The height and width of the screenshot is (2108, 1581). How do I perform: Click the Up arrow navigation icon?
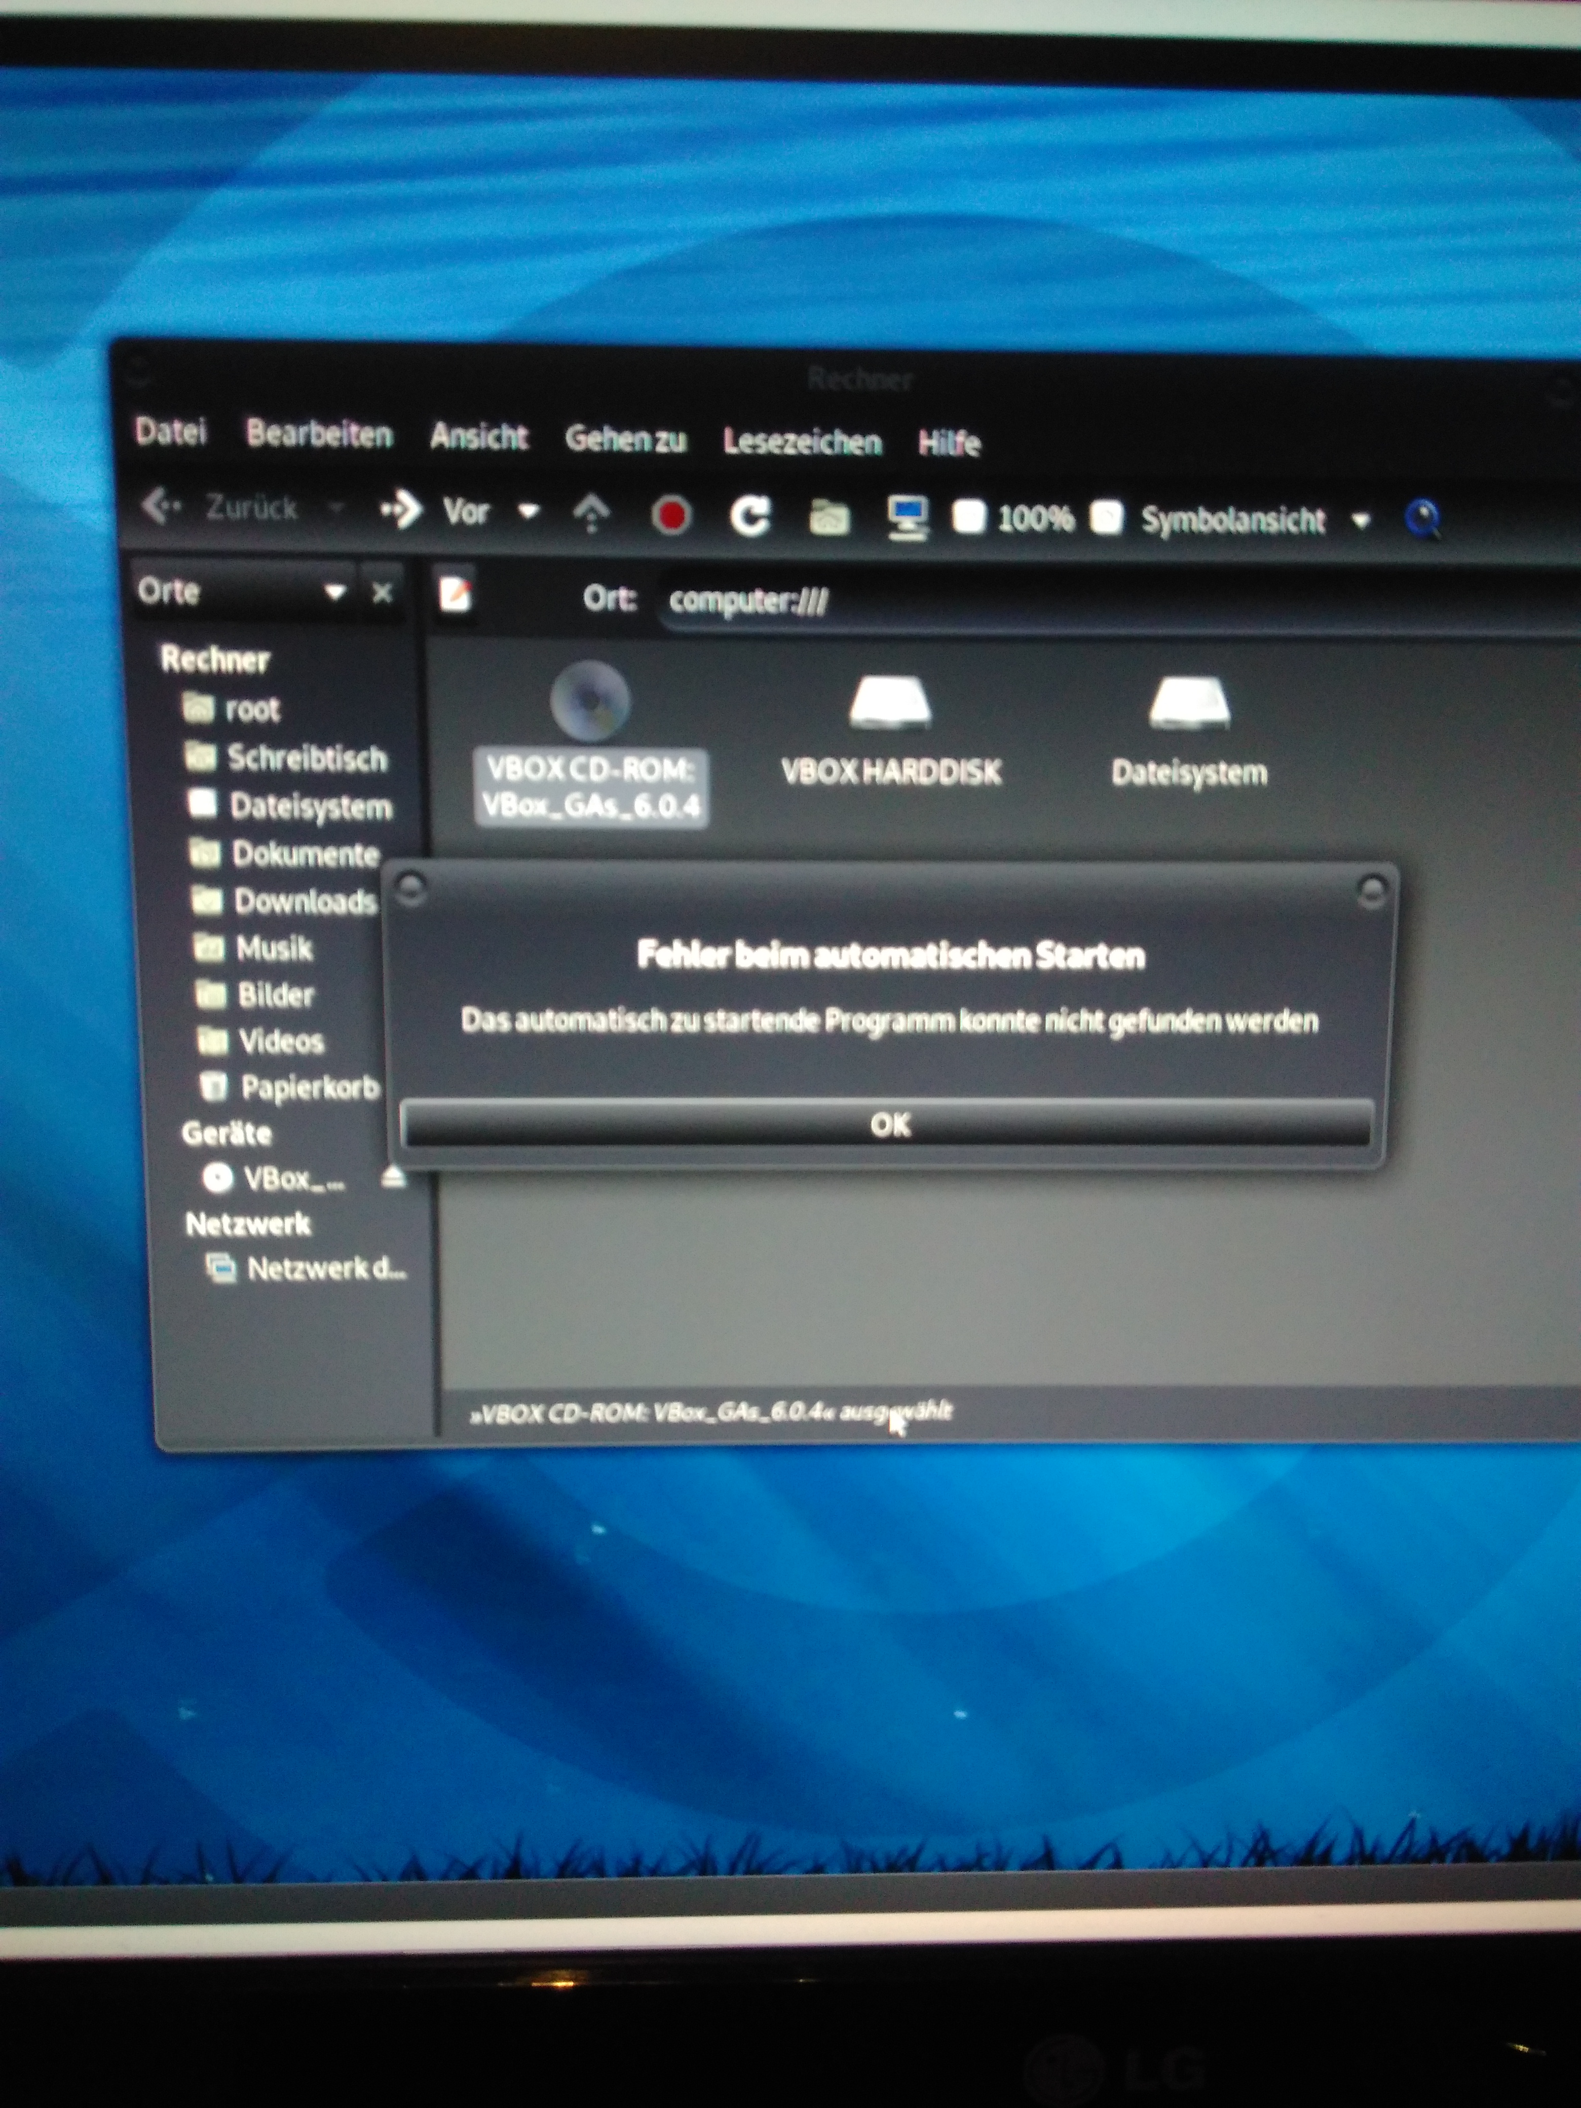591,513
